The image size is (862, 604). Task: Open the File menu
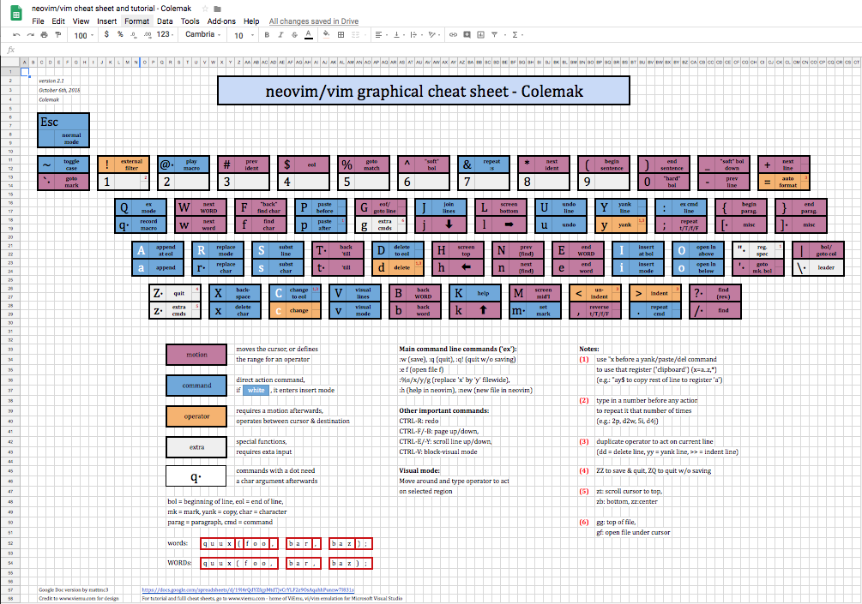[x=38, y=21]
